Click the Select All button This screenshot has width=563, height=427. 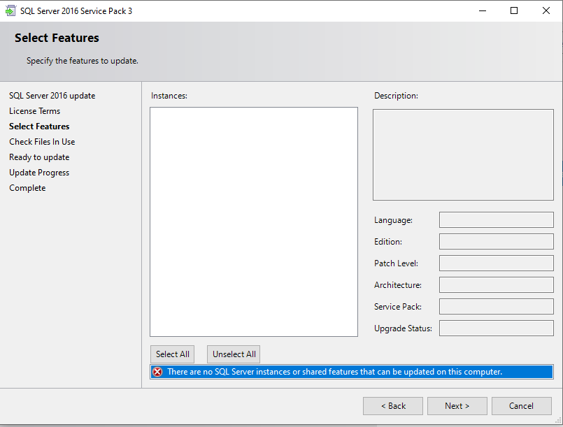tap(172, 354)
